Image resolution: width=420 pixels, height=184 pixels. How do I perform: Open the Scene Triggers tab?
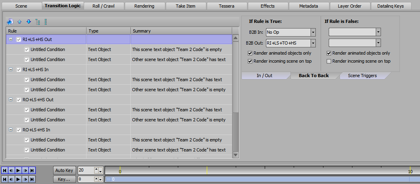[362, 76]
